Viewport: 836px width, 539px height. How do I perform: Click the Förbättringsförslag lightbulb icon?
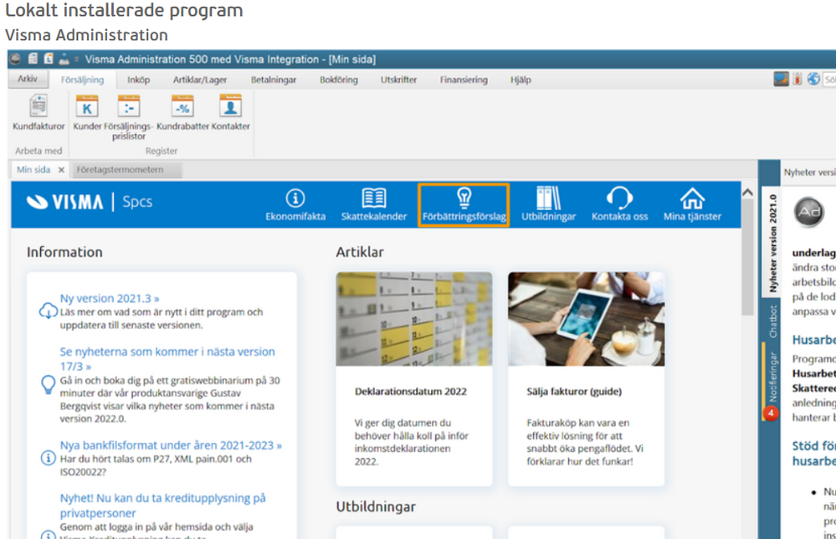[x=464, y=198]
